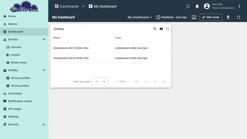Select Compressors BC-10 Entity View row

[x=111, y=48]
